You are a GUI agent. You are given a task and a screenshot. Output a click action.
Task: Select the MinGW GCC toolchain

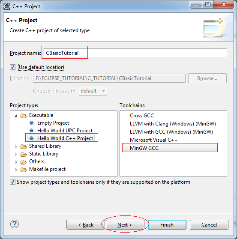pos(170,148)
